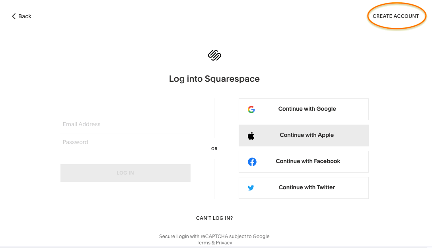Use the Continue with Twitter text label
432x248 pixels.
[x=307, y=188]
